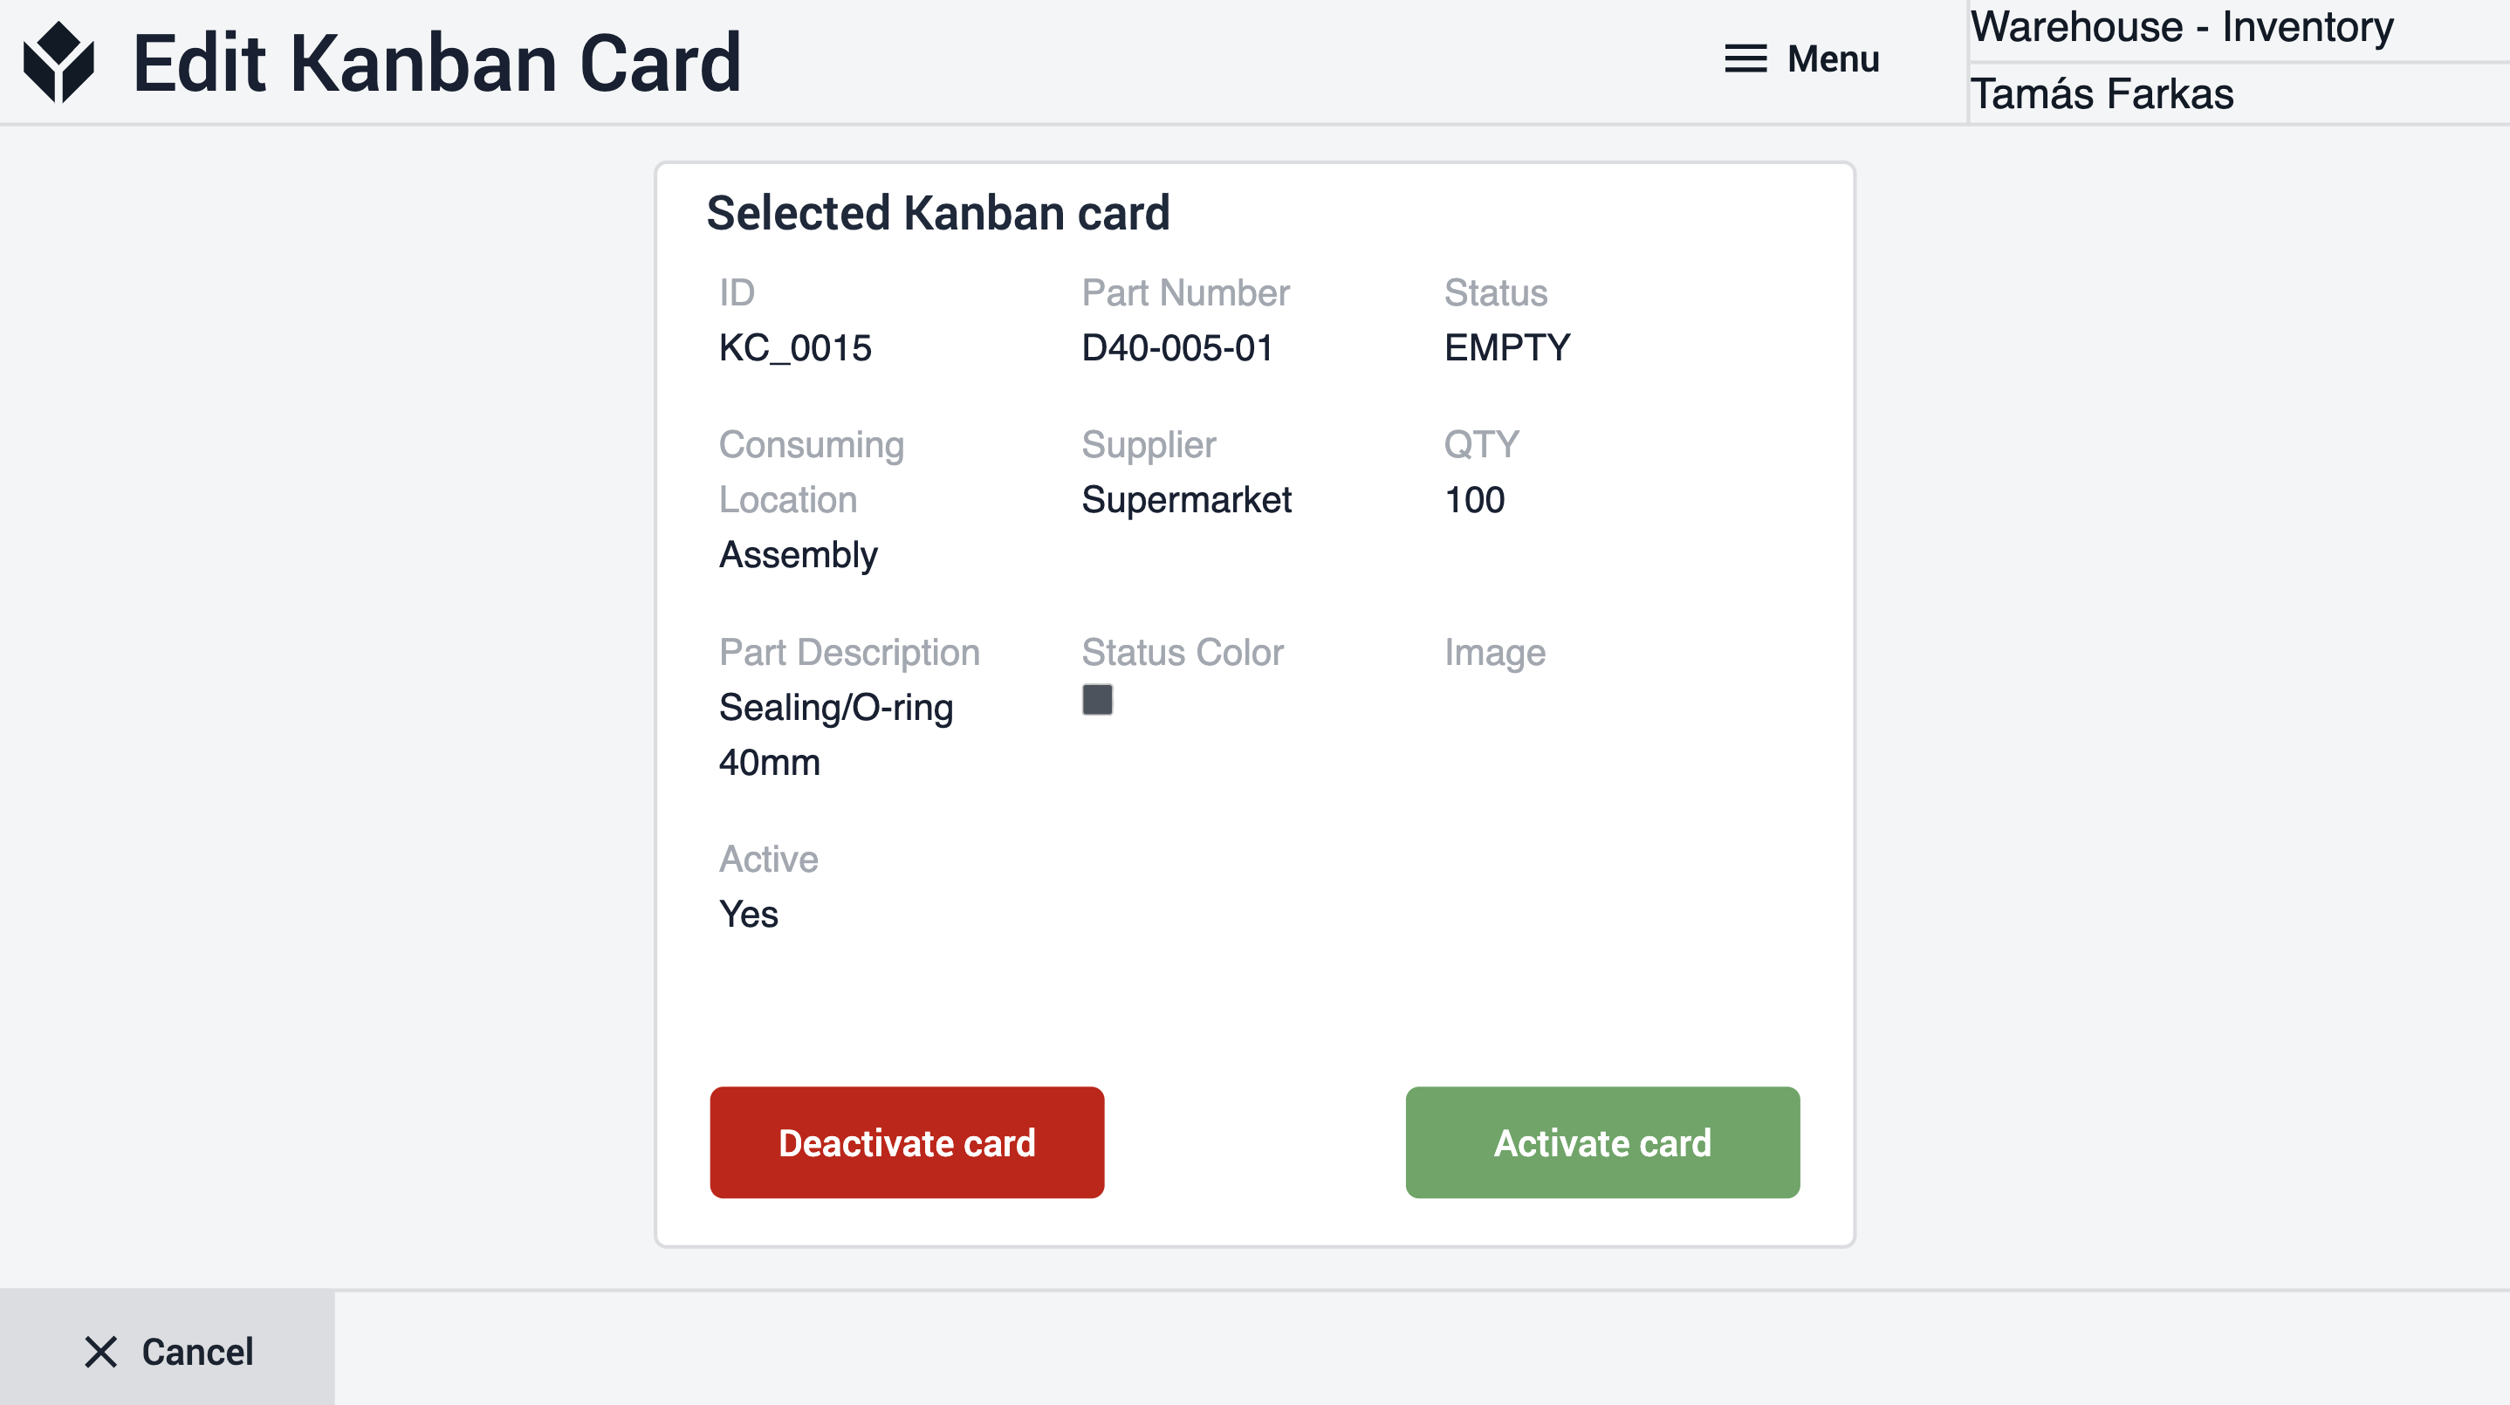Select the dark gray Status Color swatch
The image size is (2510, 1405).
click(x=1097, y=700)
